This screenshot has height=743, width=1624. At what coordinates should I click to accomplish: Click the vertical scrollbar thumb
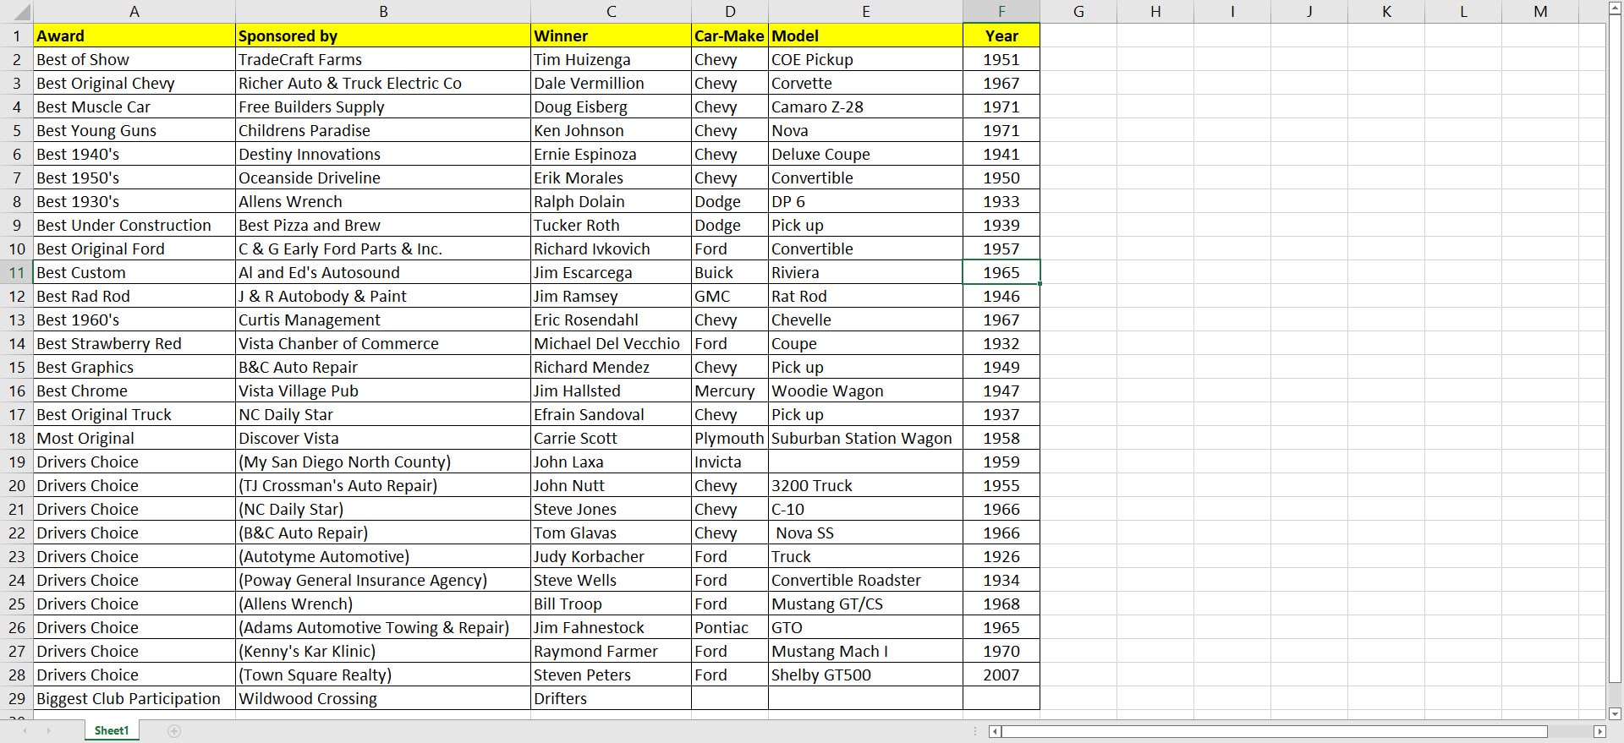click(x=1615, y=349)
